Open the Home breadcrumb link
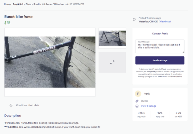Image resolution: width=193 pixels, height=134 pixels. coord(8,4)
